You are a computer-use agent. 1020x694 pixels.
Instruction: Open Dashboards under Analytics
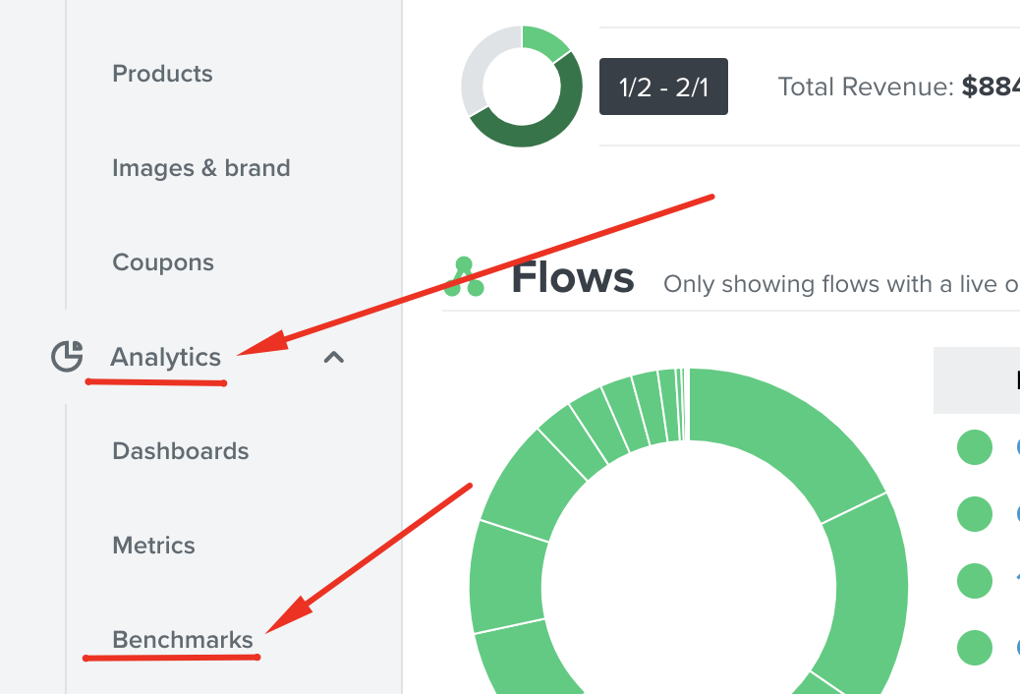(x=180, y=451)
